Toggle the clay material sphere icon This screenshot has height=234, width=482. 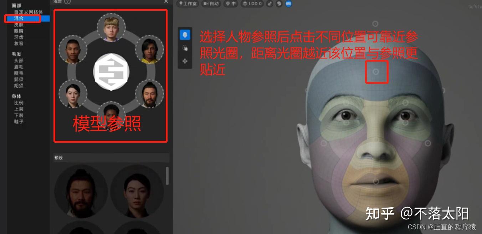[279, 4]
